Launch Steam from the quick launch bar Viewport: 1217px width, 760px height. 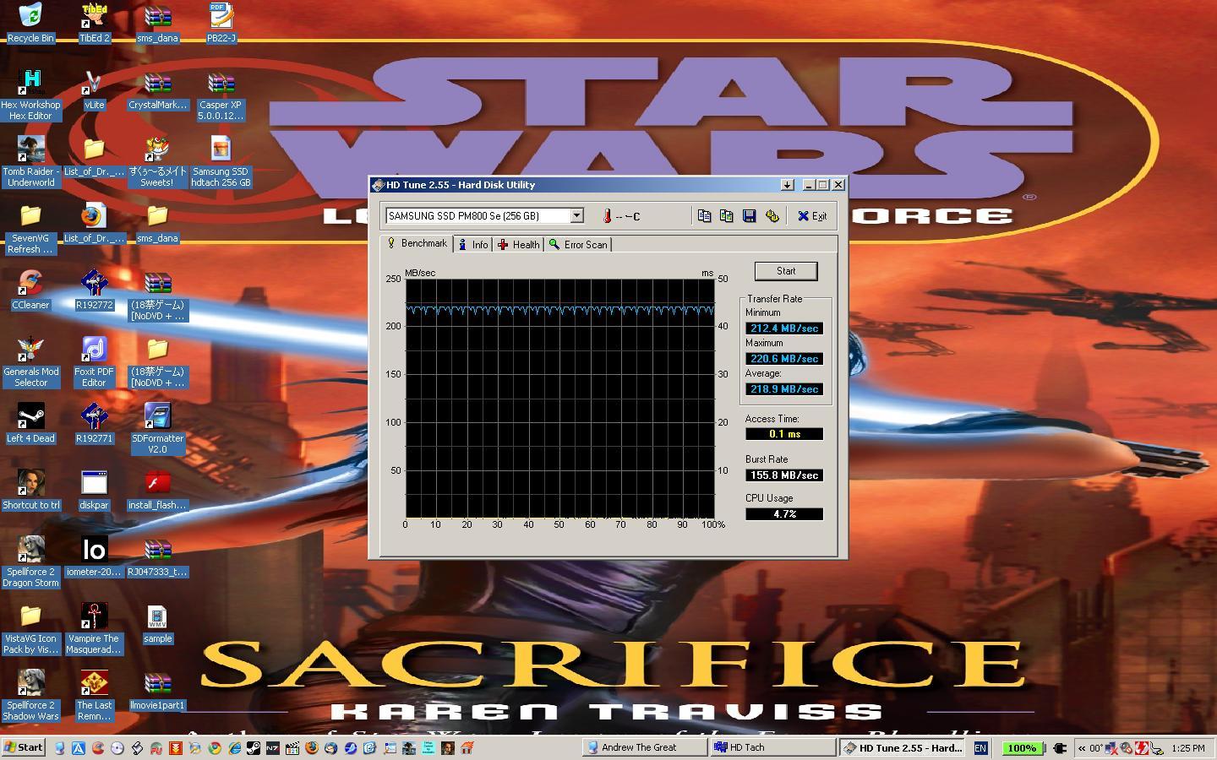pyautogui.click(x=253, y=748)
